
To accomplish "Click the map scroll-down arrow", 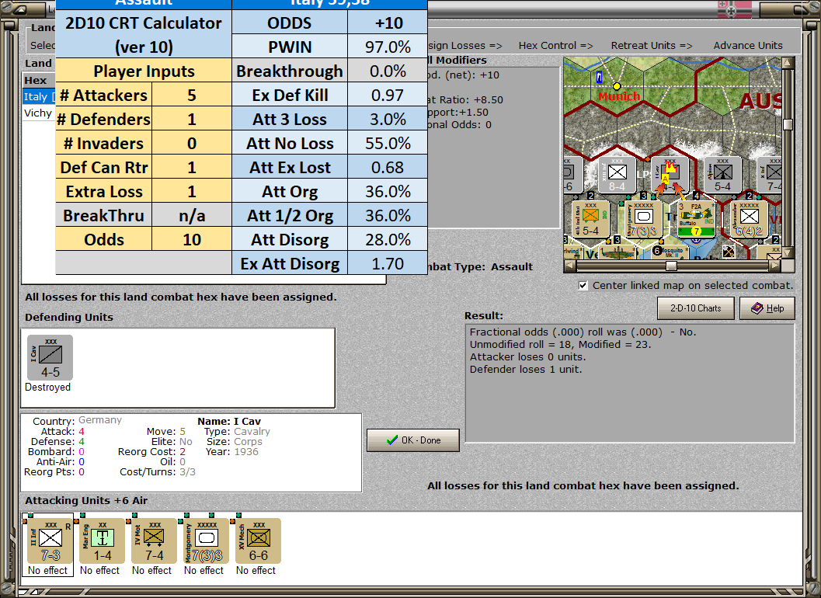I will coord(788,253).
